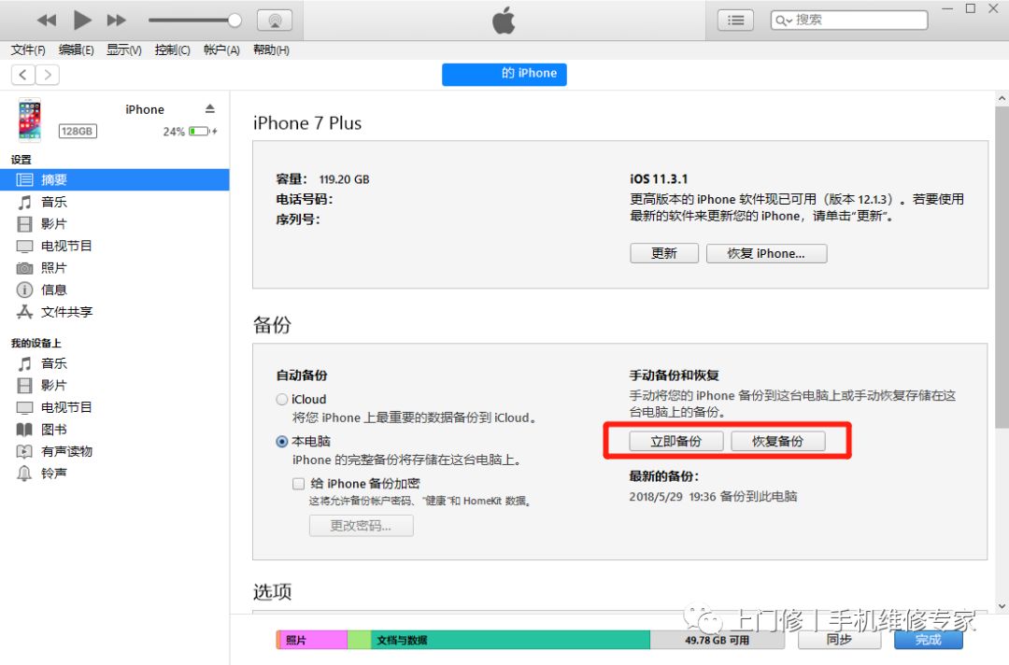Screen dimensions: 1009x665
Task: Open the 控制(C) menu
Action: point(172,50)
